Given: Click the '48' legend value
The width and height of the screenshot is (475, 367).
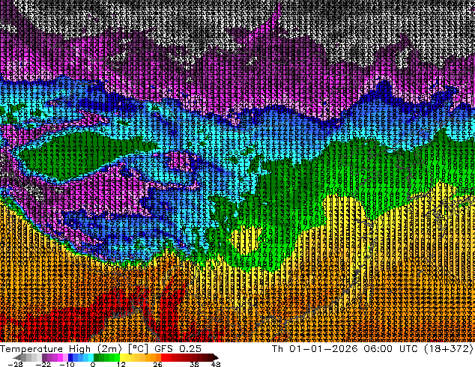Looking at the screenshot, I should 216,364.
